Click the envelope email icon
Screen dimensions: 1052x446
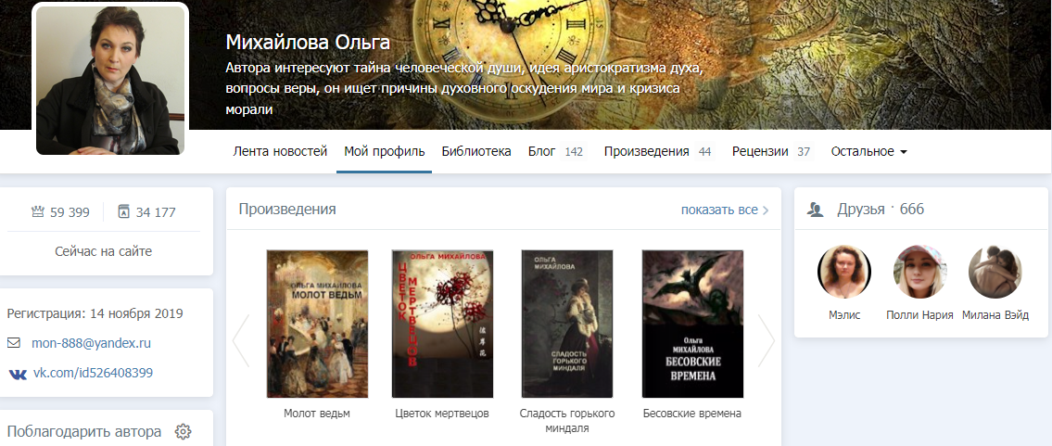13,343
